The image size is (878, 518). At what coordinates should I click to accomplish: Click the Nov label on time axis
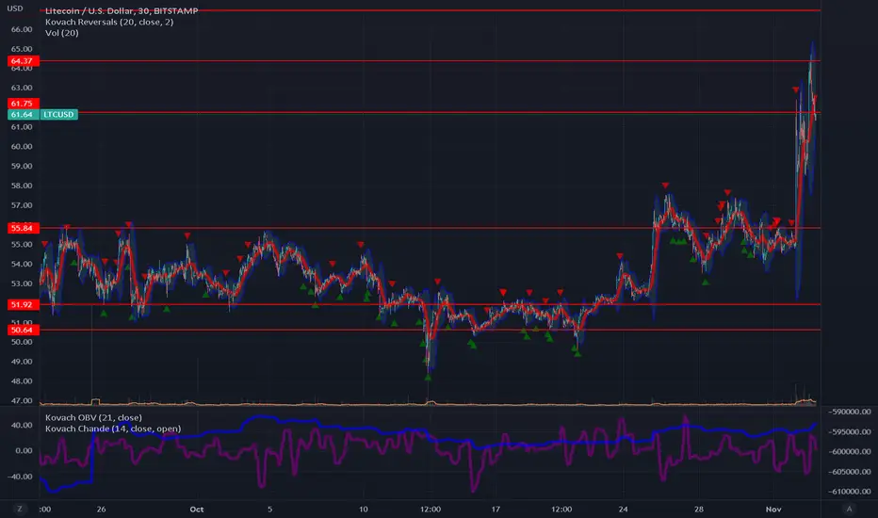tap(773, 509)
